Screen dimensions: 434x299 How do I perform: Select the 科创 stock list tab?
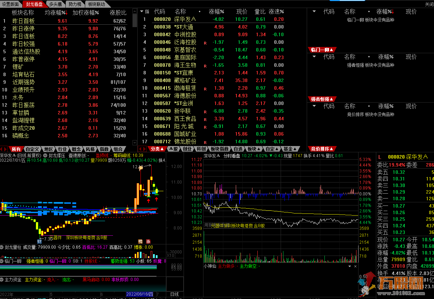pyautogui.click(x=201, y=149)
